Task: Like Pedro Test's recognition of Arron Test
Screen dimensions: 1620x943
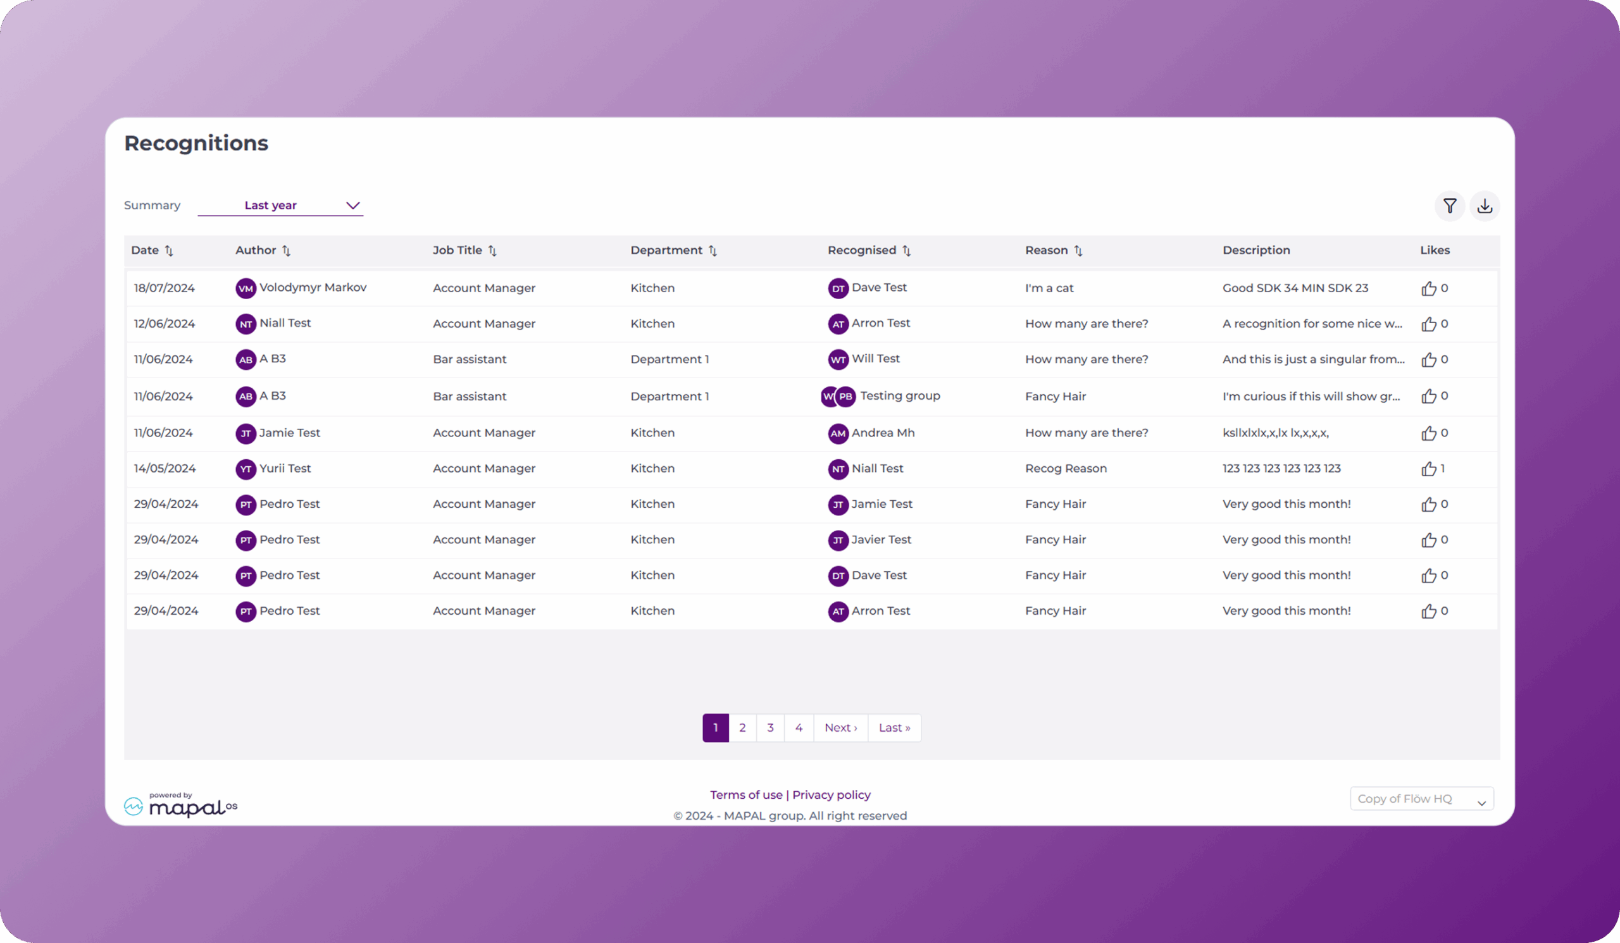Action: [x=1428, y=611]
